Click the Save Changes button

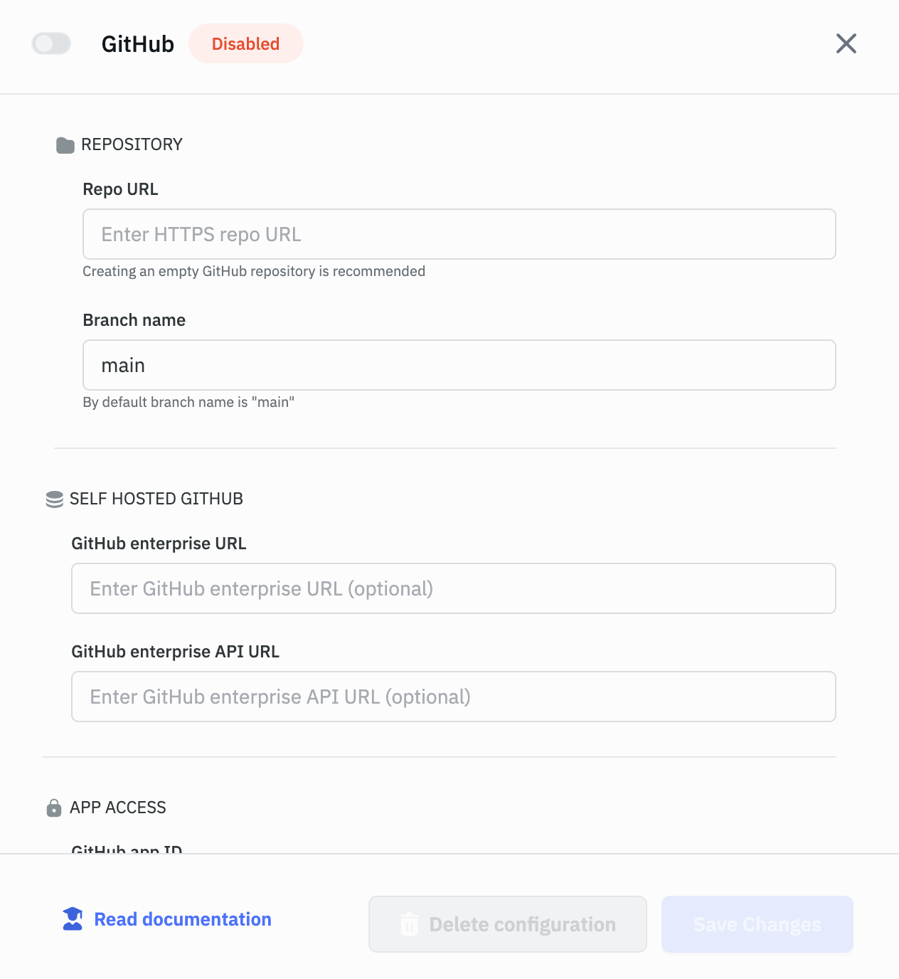[x=757, y=924]
